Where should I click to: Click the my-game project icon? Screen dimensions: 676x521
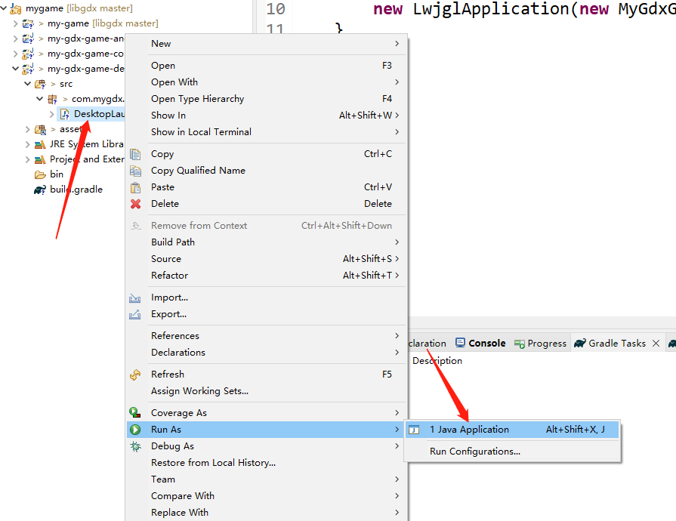[28, 23]
